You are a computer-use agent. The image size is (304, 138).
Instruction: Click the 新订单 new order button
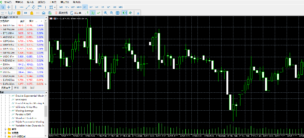(76, 13)
